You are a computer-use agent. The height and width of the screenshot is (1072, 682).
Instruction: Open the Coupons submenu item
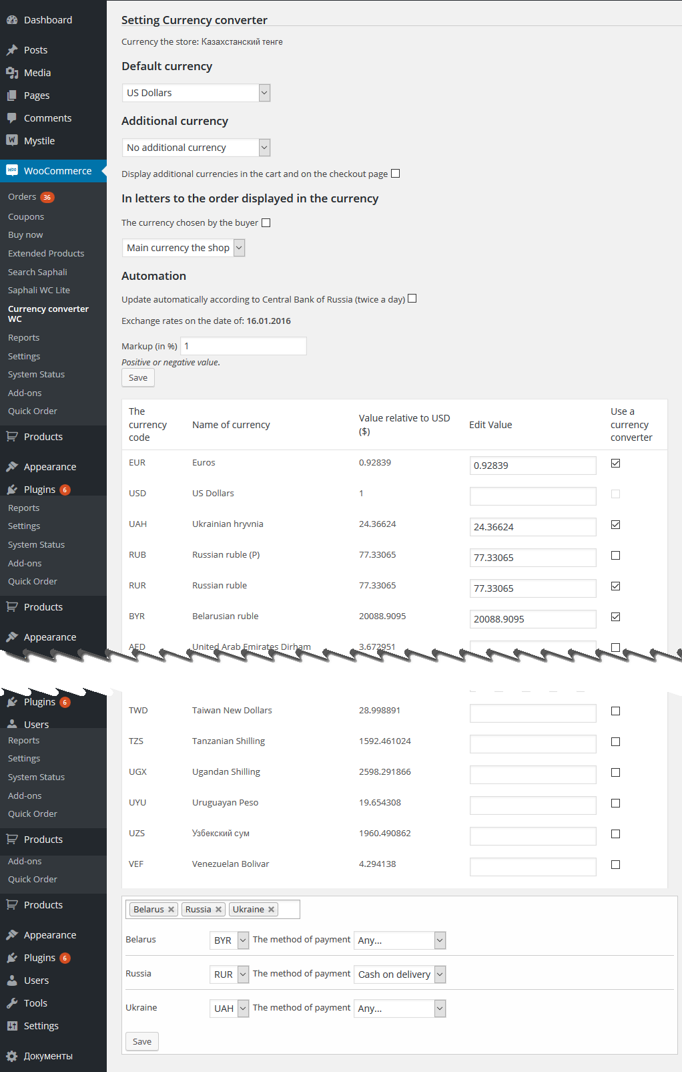coord(26,217)
